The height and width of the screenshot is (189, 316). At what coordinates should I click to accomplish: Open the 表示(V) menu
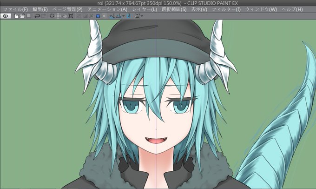coord(199,9)
